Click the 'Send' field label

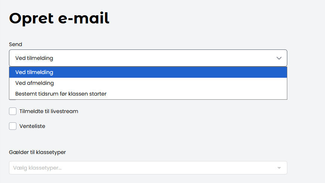click(x=16, y=44)
